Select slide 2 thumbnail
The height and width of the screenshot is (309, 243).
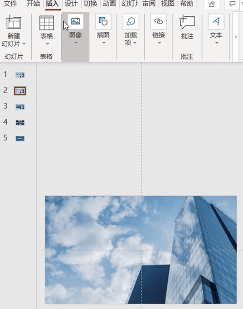pyautogui.click(x=20, y=91)
